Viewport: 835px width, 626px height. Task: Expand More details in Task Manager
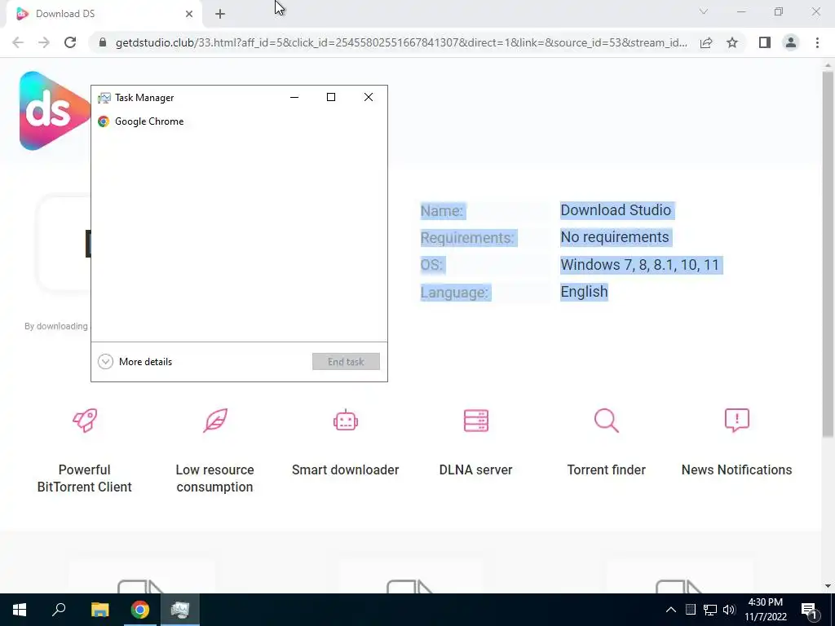coord(135,362)
